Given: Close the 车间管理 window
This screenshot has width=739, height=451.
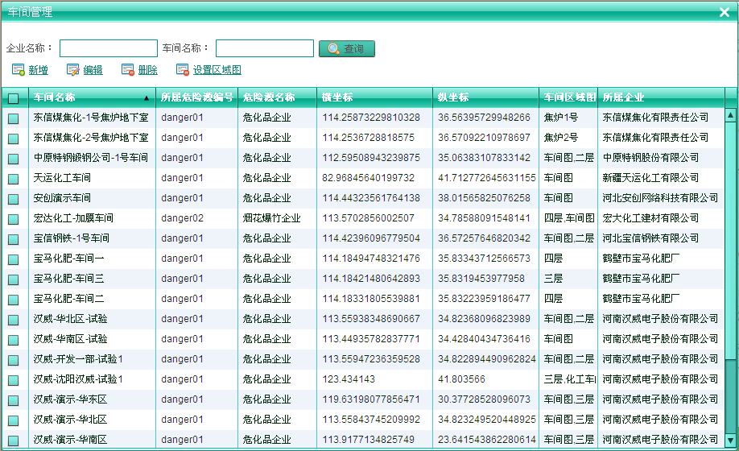Looking at the screenshot, I should click(x=725, y=12).
